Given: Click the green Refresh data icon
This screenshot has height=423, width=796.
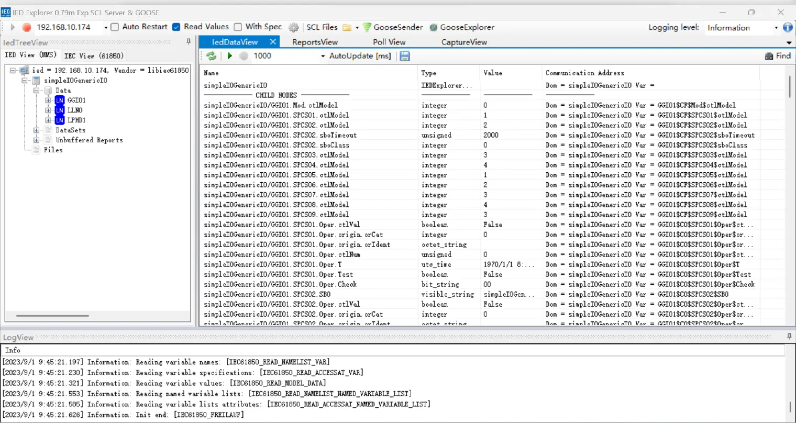Looking at the screenshot, I should tap(211, 56).
